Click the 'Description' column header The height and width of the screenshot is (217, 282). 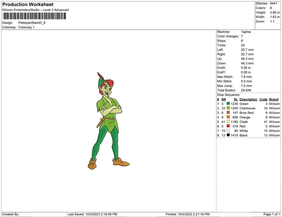coord(248,99)
